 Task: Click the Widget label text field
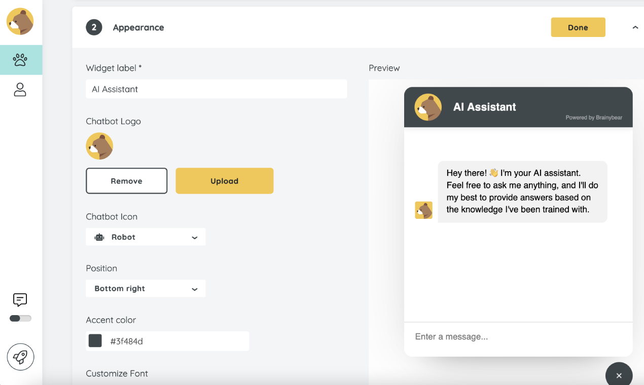(216, 89)
